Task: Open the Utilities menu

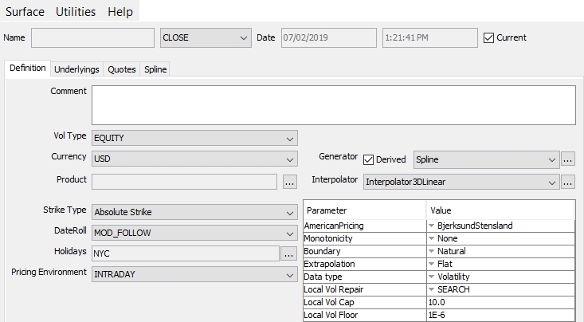Action: (x=76, y=11)
